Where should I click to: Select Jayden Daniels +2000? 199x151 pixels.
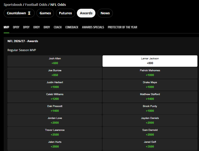point(150,121)
